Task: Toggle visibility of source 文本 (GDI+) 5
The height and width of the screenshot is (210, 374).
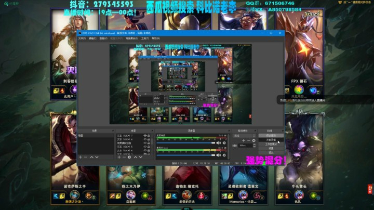Action: click(145, 147)
